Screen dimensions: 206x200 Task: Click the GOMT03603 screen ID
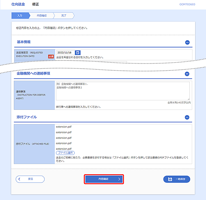point(187,4)
